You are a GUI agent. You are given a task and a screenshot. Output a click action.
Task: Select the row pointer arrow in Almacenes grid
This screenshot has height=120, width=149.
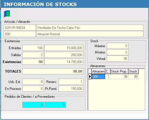point(90,77)
